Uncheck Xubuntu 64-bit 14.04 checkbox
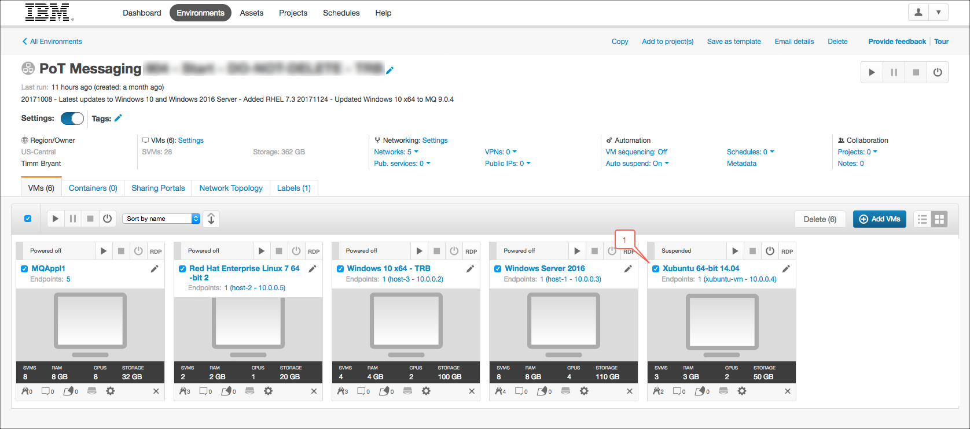Screen dimensions: 970x429 coord(656,269)
